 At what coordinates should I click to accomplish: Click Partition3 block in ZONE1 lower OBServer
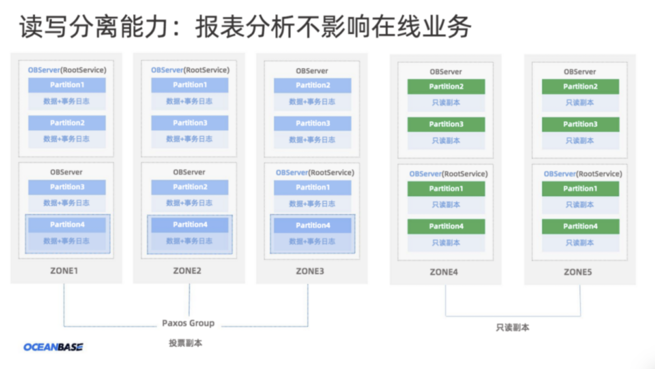coord(67,187)
